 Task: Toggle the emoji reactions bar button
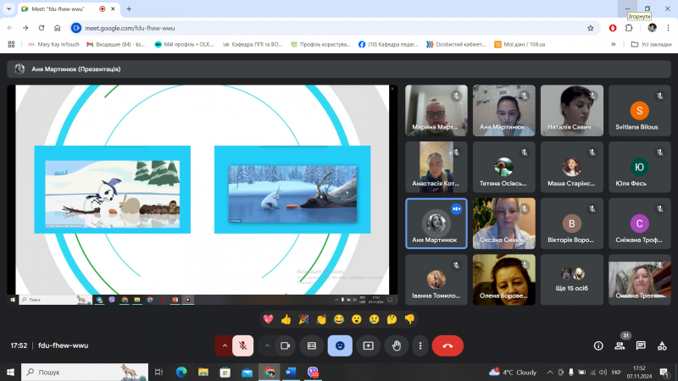(340, 345)
